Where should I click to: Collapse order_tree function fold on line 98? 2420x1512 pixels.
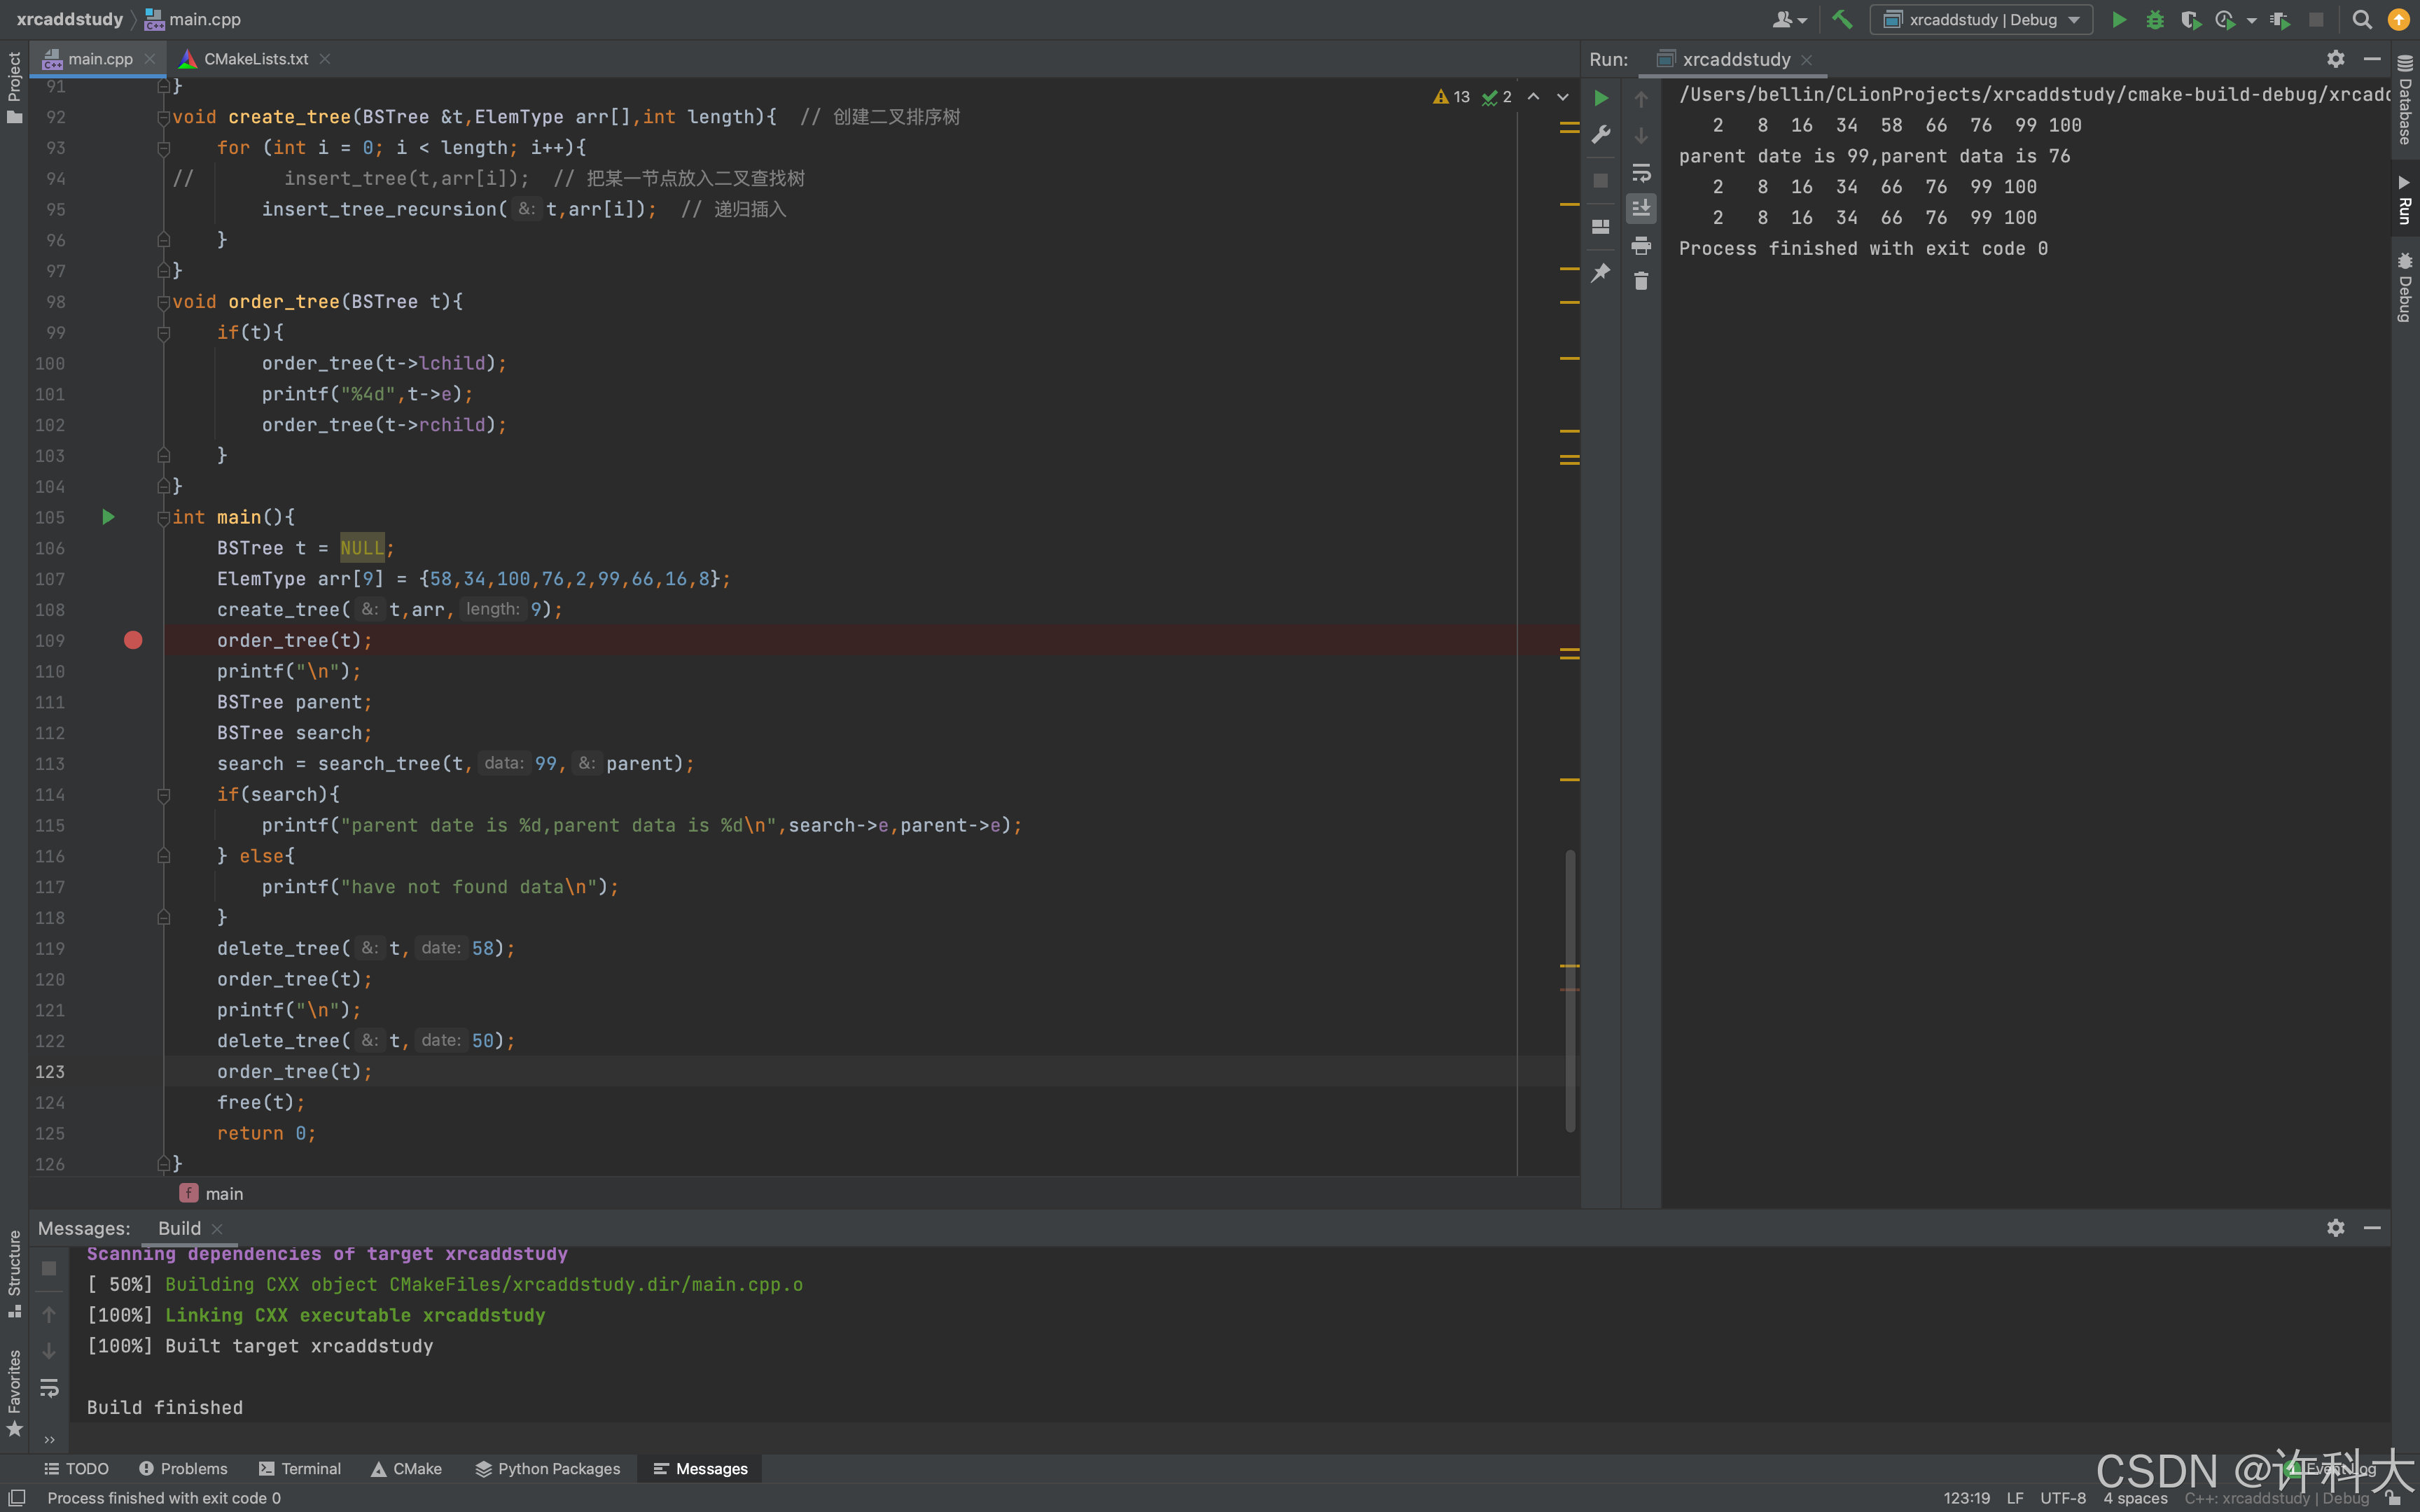point(163,302)
